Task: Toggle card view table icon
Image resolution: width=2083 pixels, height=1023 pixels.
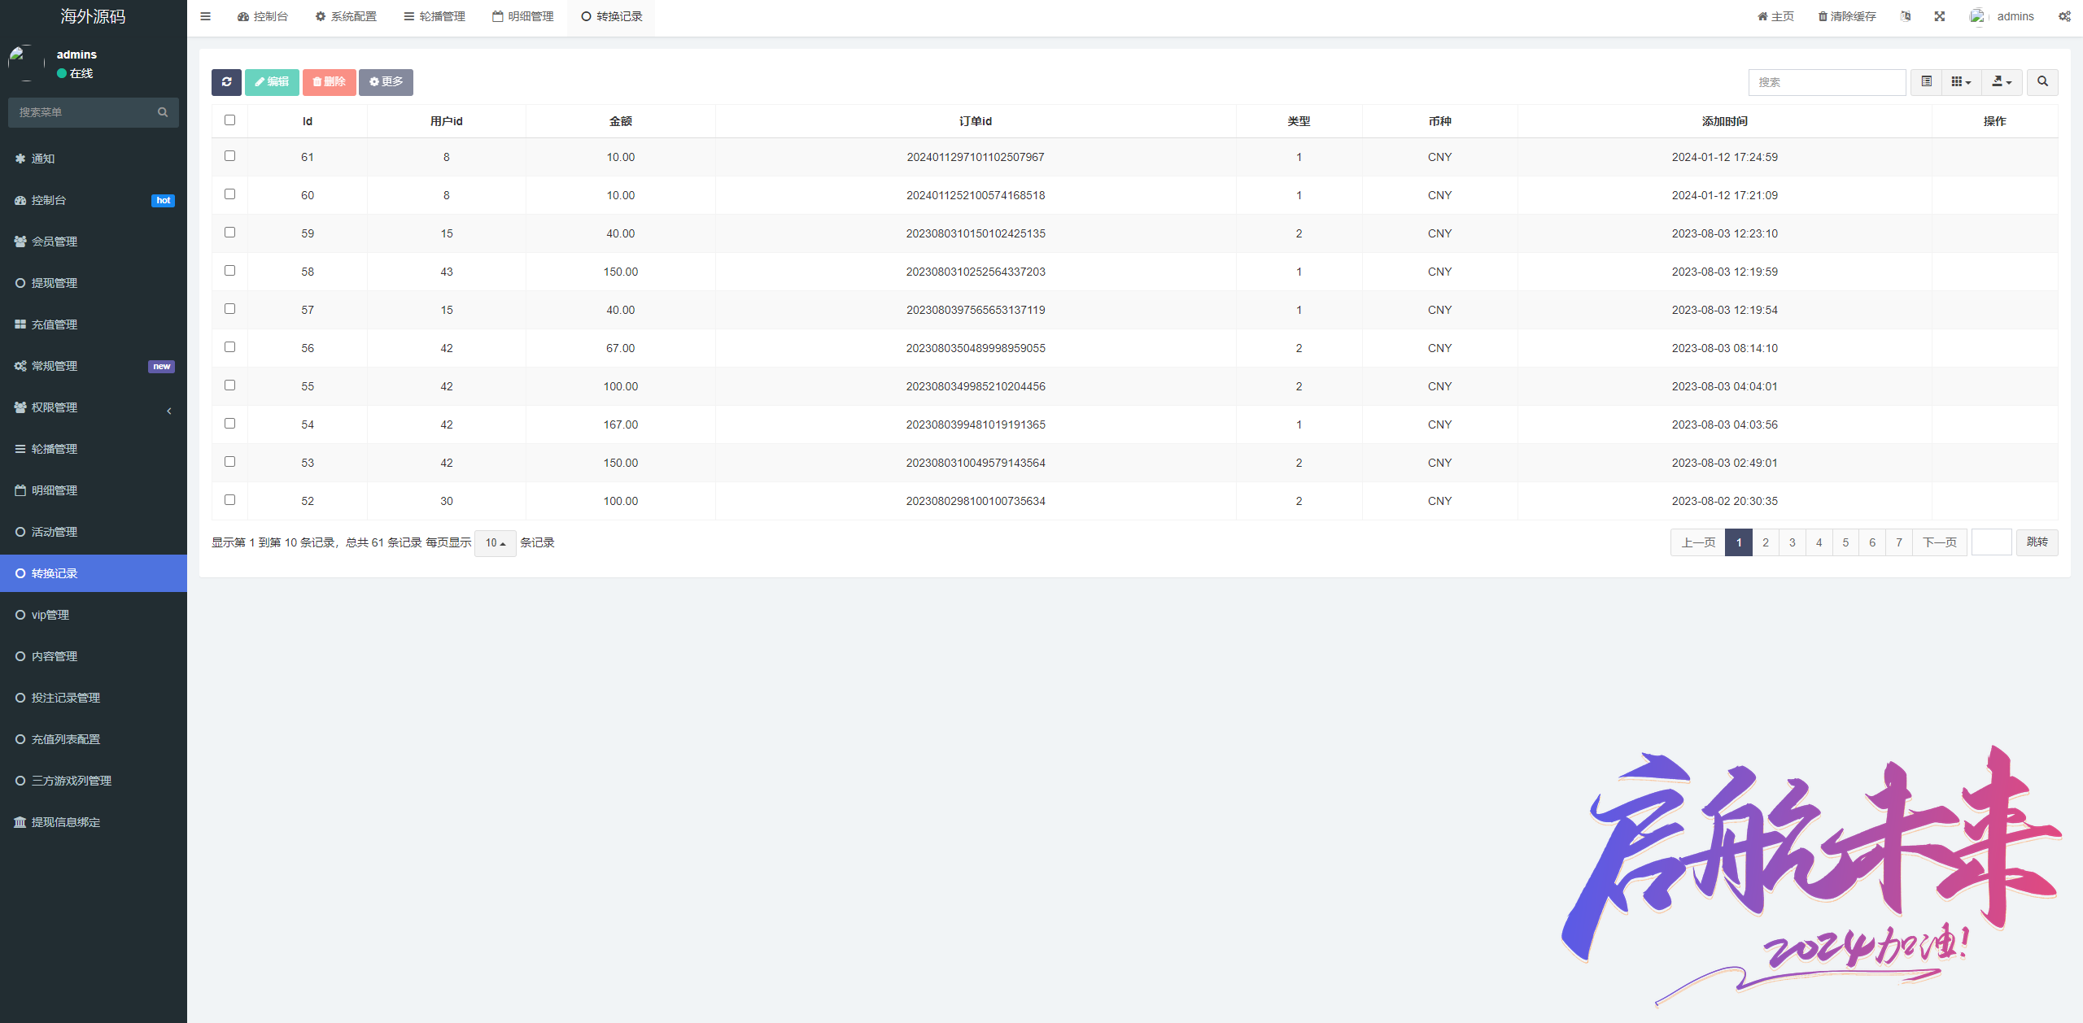Action: tap(1926, 82)
